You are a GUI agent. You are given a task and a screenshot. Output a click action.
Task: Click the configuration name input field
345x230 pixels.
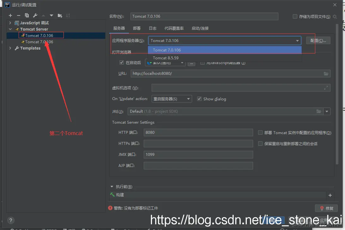204,16
